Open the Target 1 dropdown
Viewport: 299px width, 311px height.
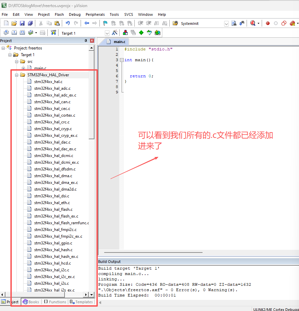click(x=107, y=33)
